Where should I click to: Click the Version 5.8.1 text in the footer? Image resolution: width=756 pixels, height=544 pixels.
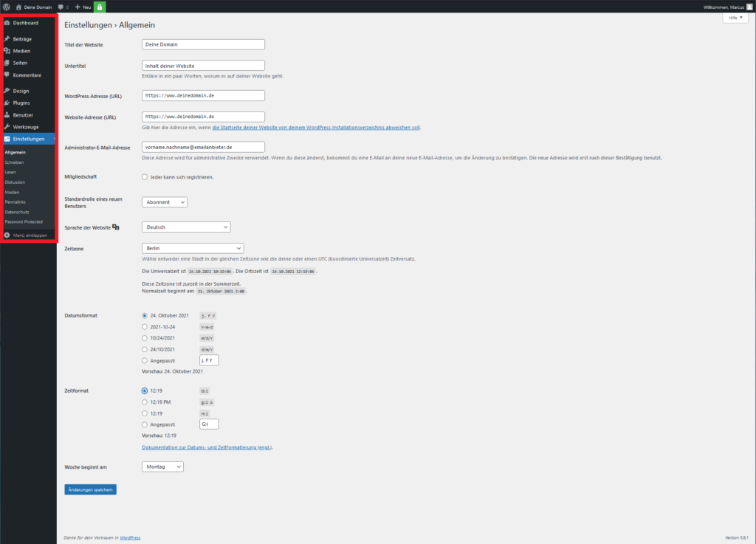click(x=737, y=538)
